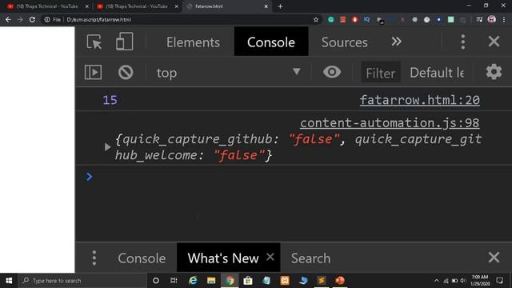Click the console Filter input
Image resolution: width=512 pixels, height=288 pixels.
[x=381, y=73]
